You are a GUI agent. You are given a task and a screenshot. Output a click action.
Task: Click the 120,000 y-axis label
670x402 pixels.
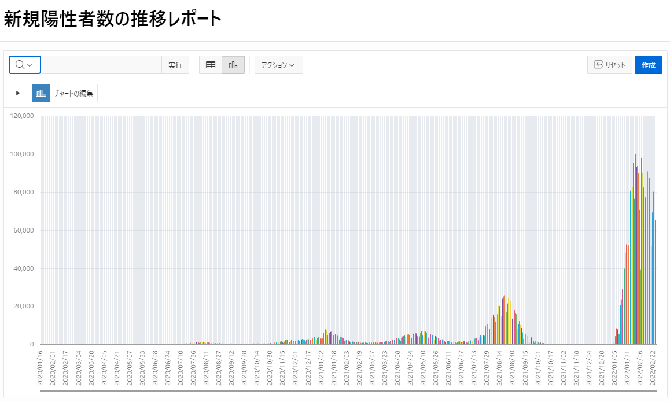tap(22, 116)
